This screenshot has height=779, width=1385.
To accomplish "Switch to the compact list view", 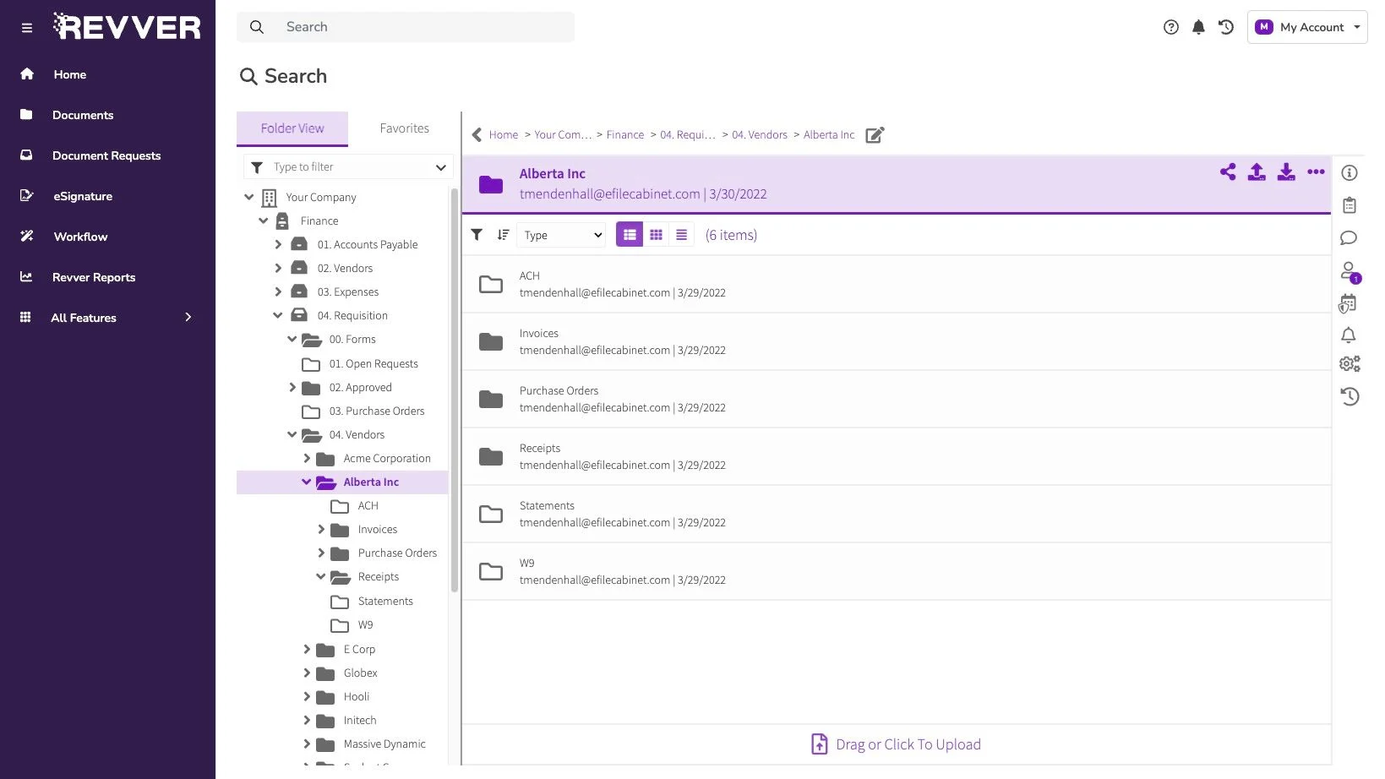I will [681, 235].
